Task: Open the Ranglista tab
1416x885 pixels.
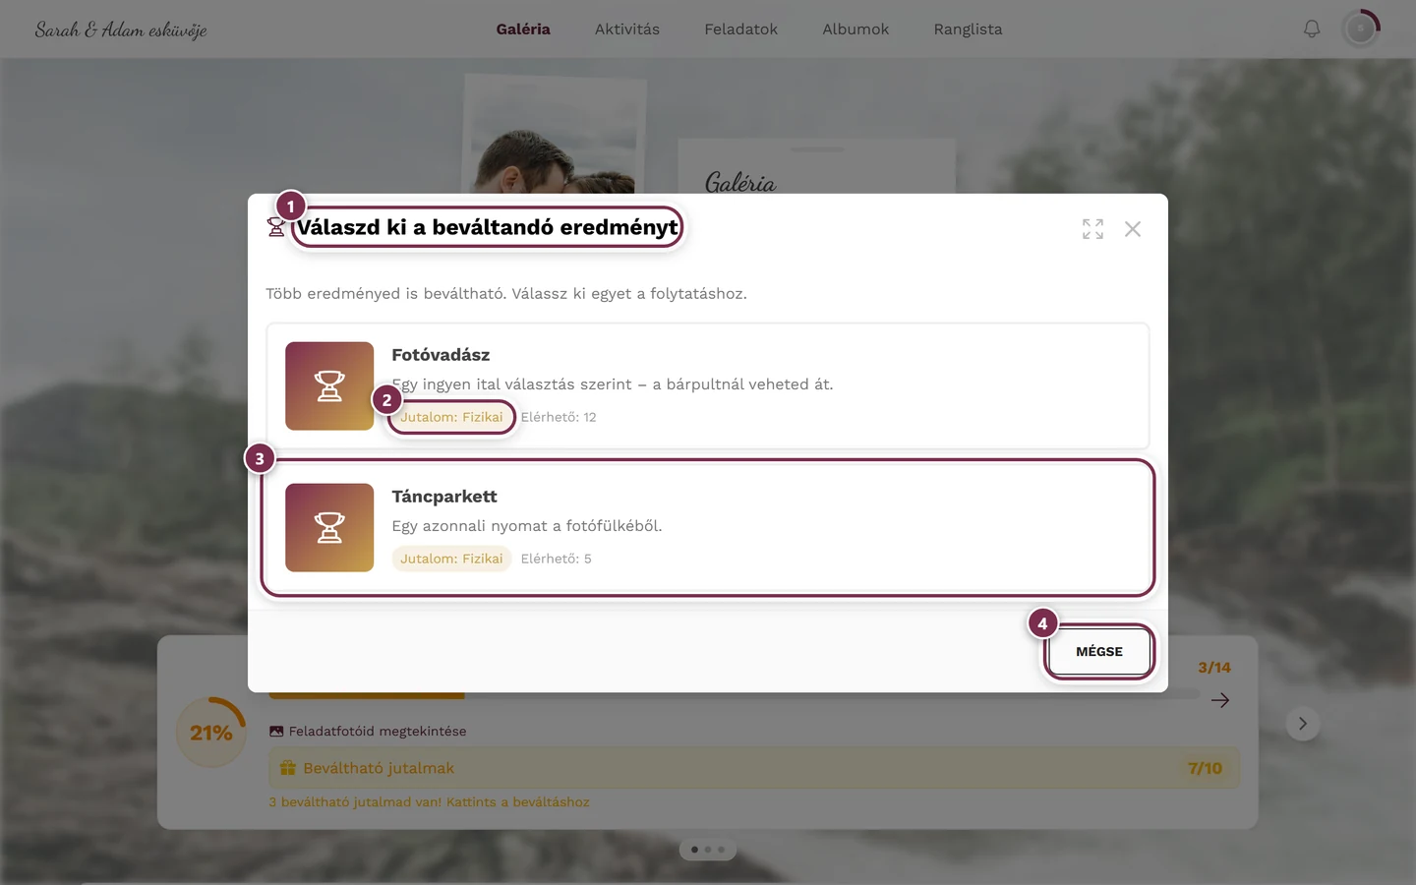Action: coord(969,29)
